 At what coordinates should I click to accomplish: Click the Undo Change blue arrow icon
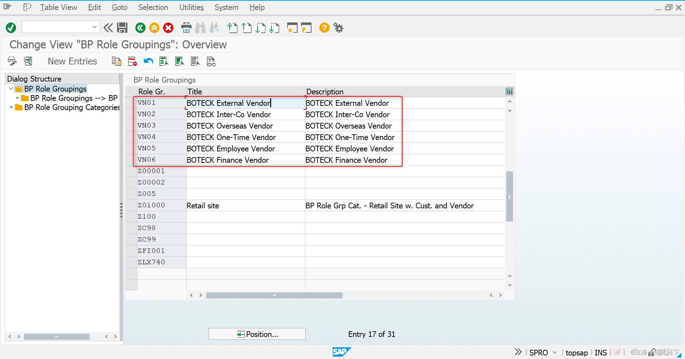click(x=148, y=62)
